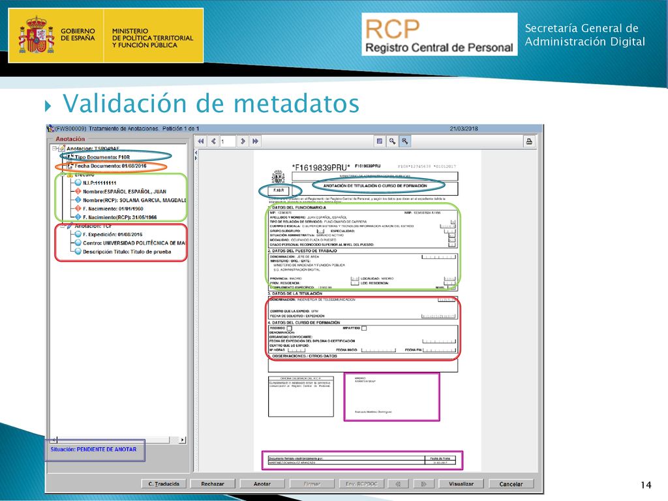Select 'Centro: UNIVERSIDAD POLITÉCNICA' row
This screenshot has width=668, height=501.
[134, 243]
